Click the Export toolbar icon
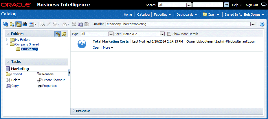 (x=65, y=24)
